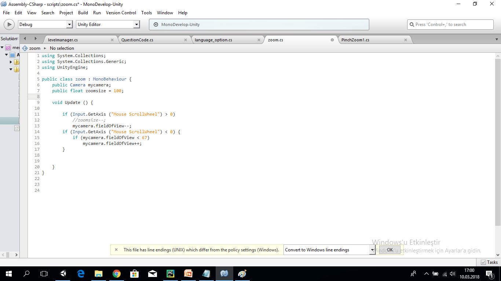Image resolution: width=501 pixels, height=281 pixels.
Task: Click the MonoDevelop-Unity status bar icon
Action: [x=157, y=25]
